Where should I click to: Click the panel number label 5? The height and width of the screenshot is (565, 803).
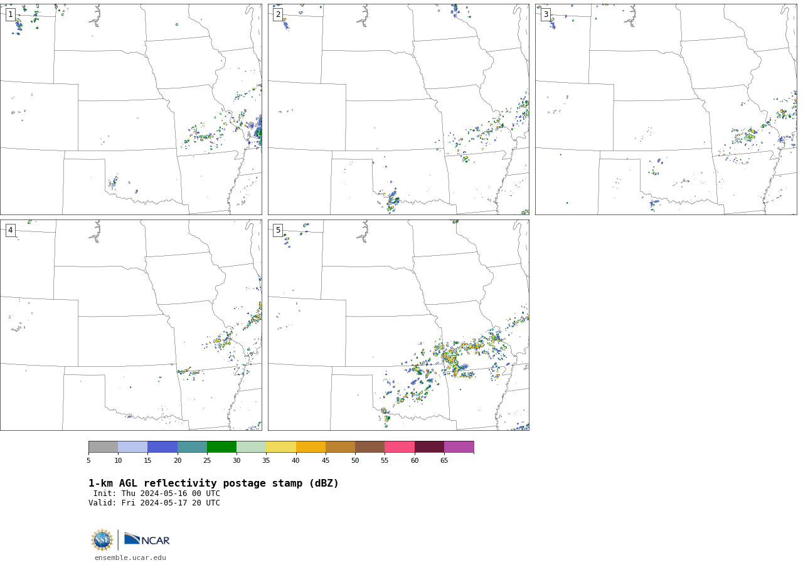tap(278, 230)
